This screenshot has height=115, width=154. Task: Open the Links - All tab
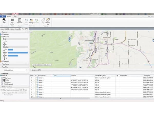[x=5, y=29]
